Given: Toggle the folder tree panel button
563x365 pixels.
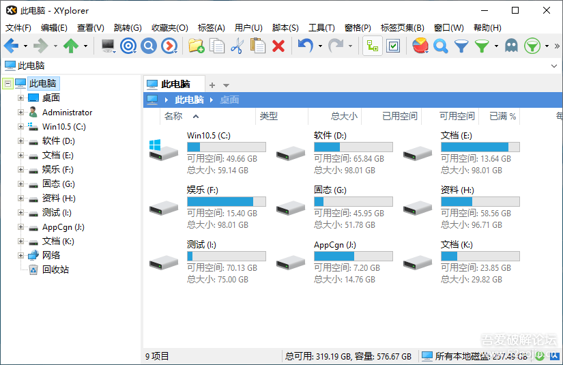Looking at the screenshot, I should [373, 46].
